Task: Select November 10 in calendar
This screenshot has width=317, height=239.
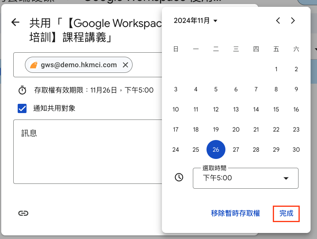Action: click(176, 109)
